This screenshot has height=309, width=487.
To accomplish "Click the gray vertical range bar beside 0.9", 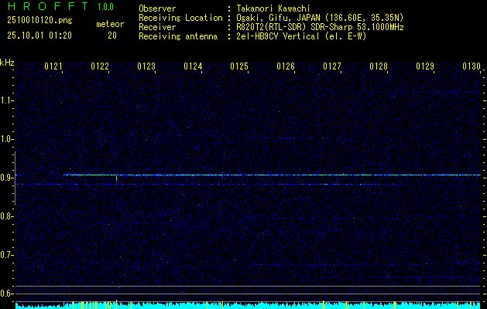I will [x=15, y=178].
